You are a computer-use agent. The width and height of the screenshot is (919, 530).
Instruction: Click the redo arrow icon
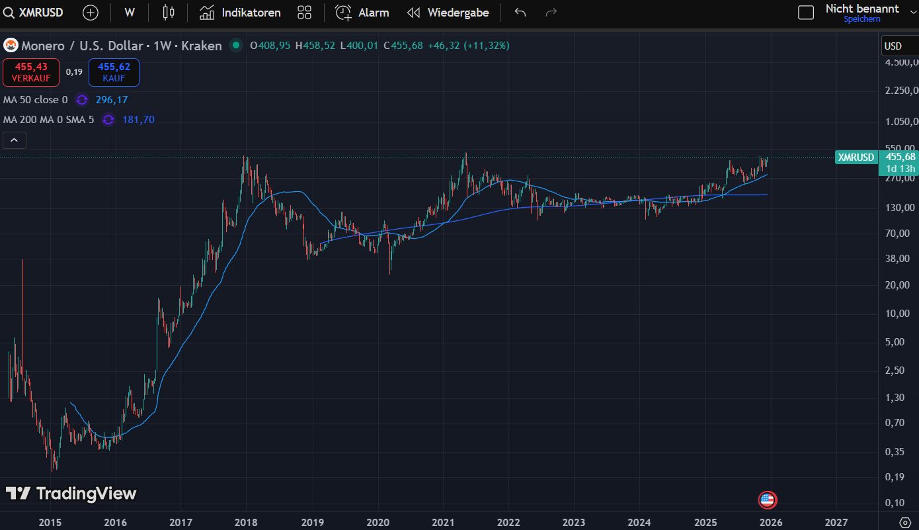pos(551,13)
